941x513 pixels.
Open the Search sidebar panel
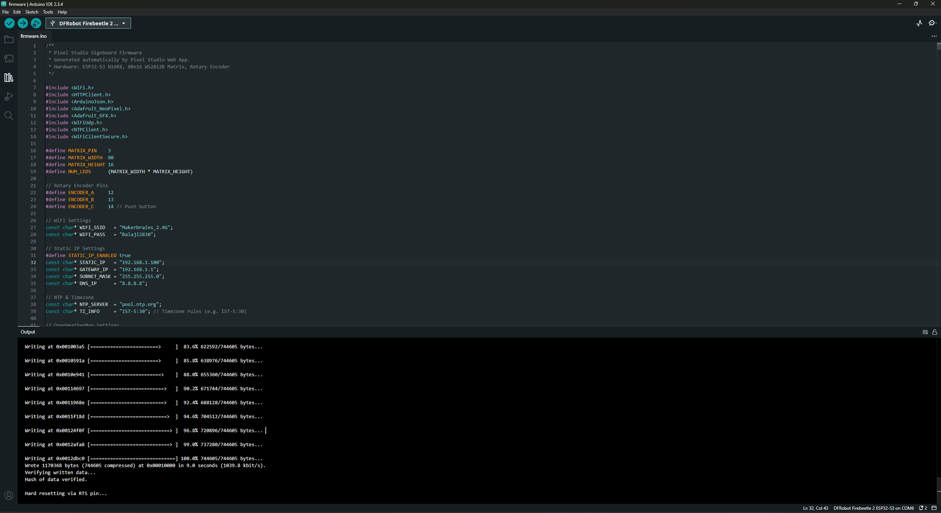coord(9,116)
